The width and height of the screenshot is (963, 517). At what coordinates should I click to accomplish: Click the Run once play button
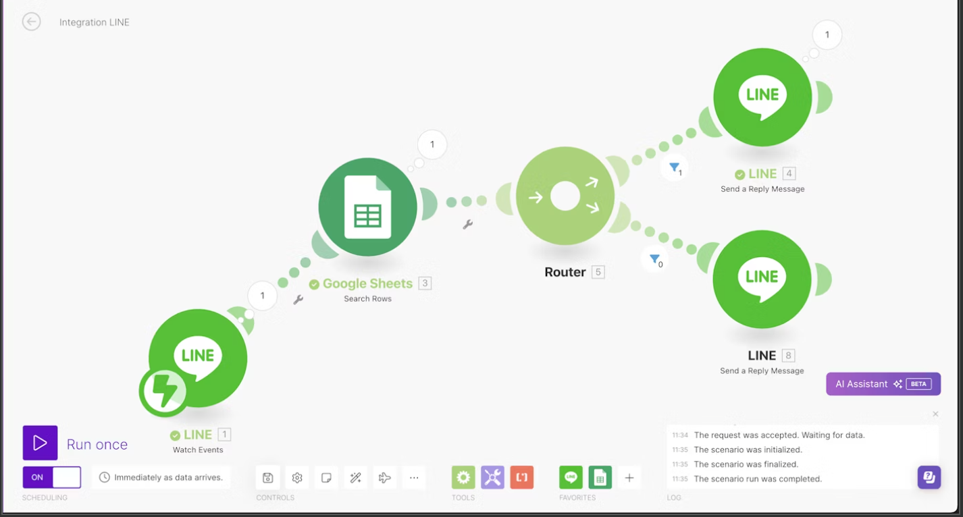[x=40, y=443]
